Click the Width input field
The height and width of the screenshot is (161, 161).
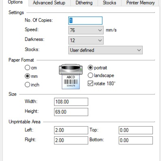click(71, 102)
